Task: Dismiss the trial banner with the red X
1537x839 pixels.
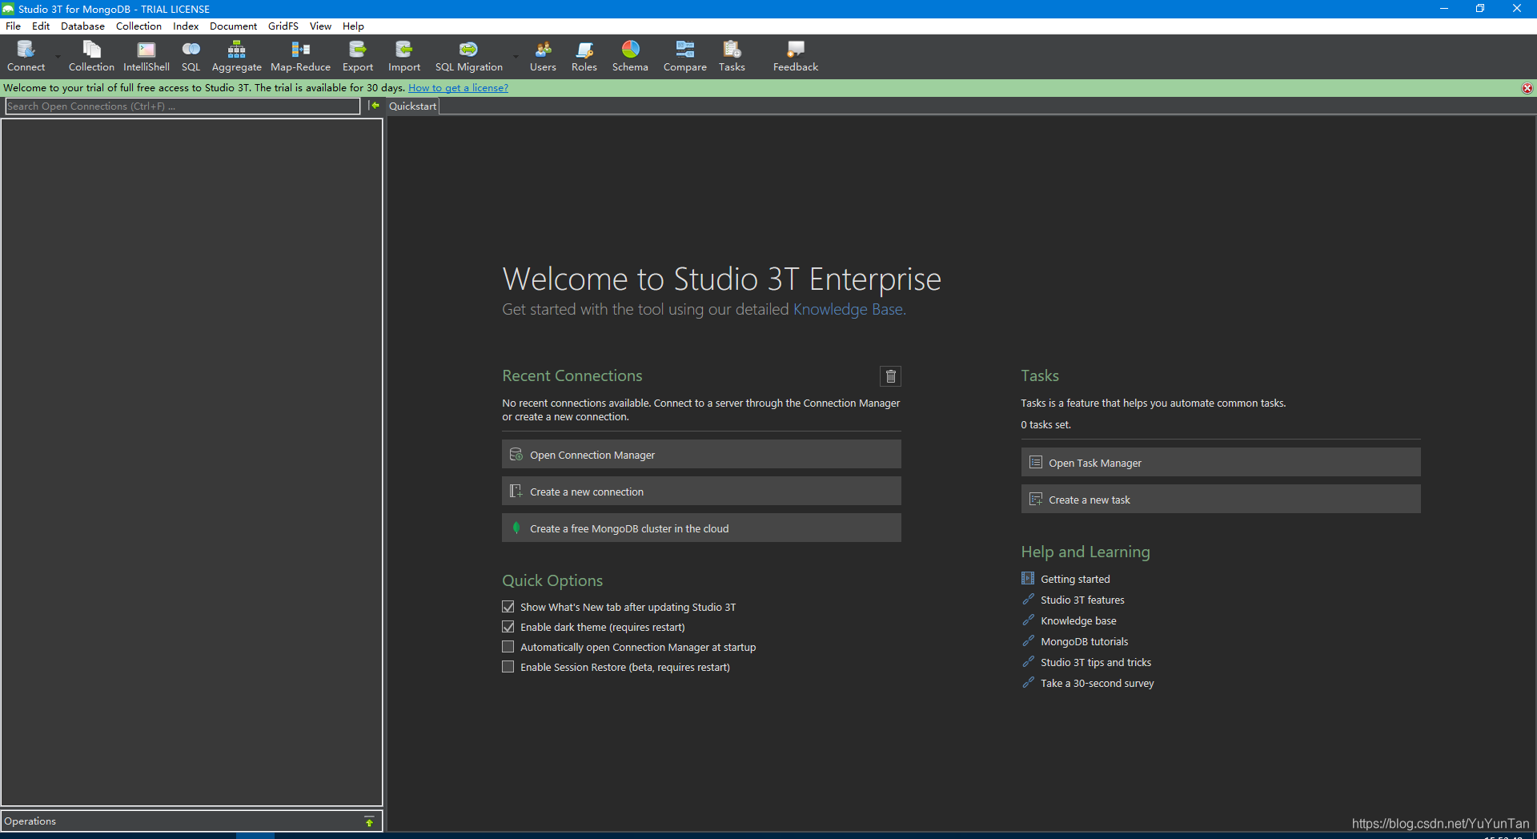Action: (1527, 88)
